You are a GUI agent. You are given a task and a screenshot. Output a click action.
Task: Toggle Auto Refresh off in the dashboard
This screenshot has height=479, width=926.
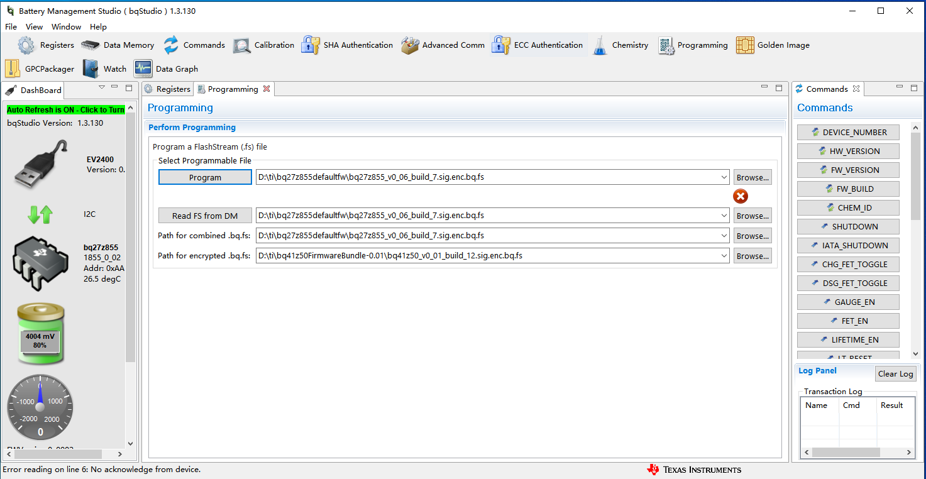pyautogui.click(x=66, y=110)
